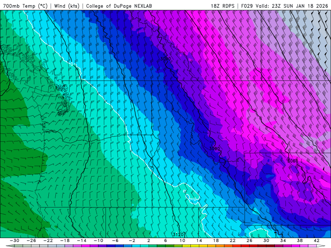Select the positive "2" colorbar tick label

149,241
